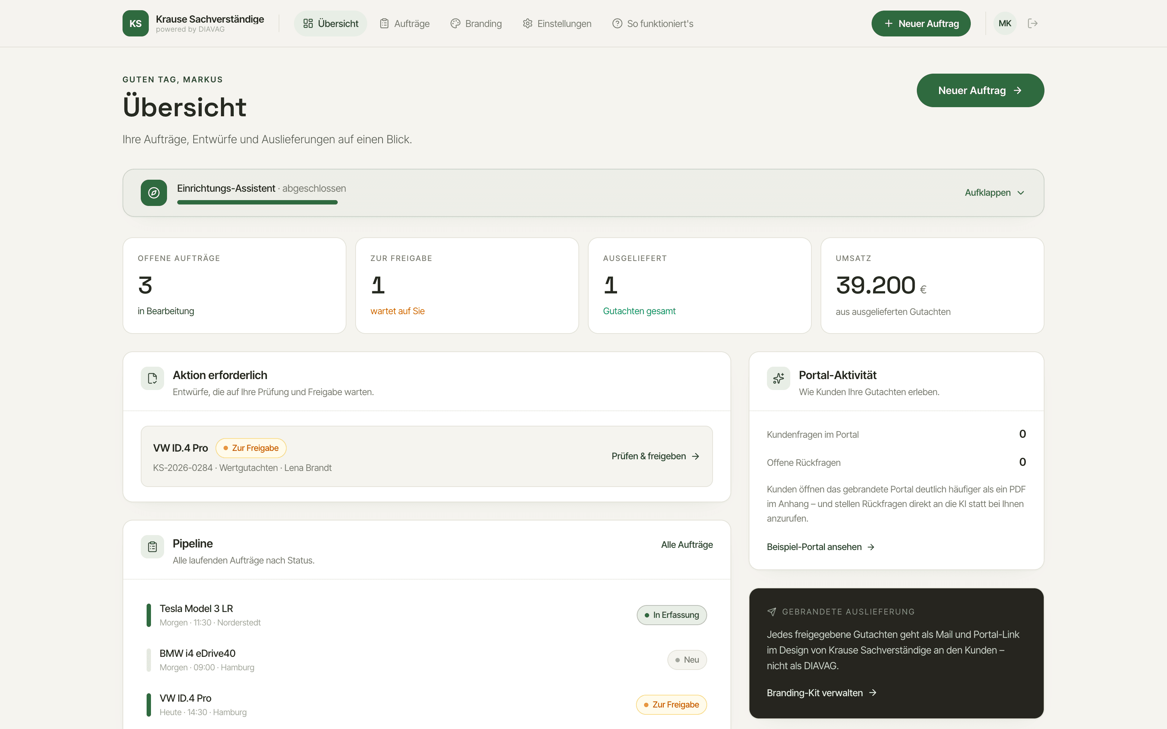Open Prüfen & freigeben for VW ID.4 Pro
Viewport: 1167px width, 729px height.
pos(655,457)
